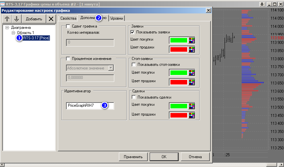Viewport: 284px width, 167px height.
Task: Open color palette for orders buy color
Action: point(192,40)
